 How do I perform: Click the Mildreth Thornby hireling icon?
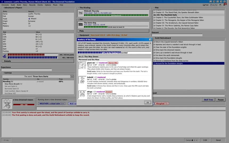[x=80, y=13]
